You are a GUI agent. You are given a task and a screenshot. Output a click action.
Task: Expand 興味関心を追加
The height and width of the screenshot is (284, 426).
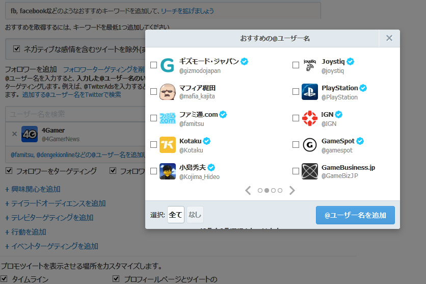click(33, 189)
